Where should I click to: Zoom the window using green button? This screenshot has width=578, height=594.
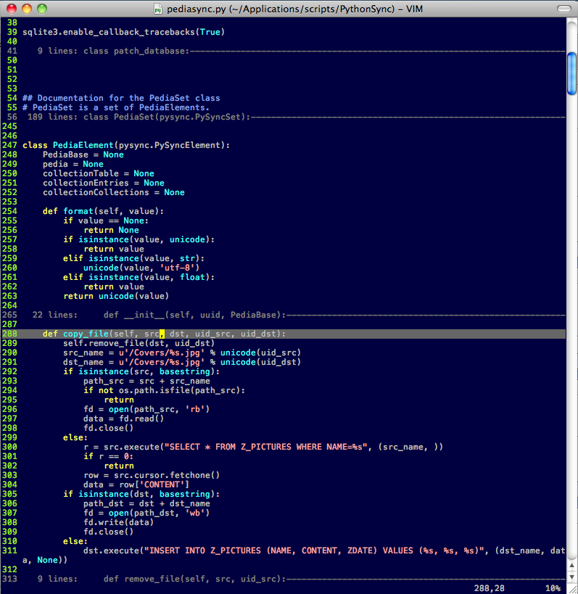[41, 9]
